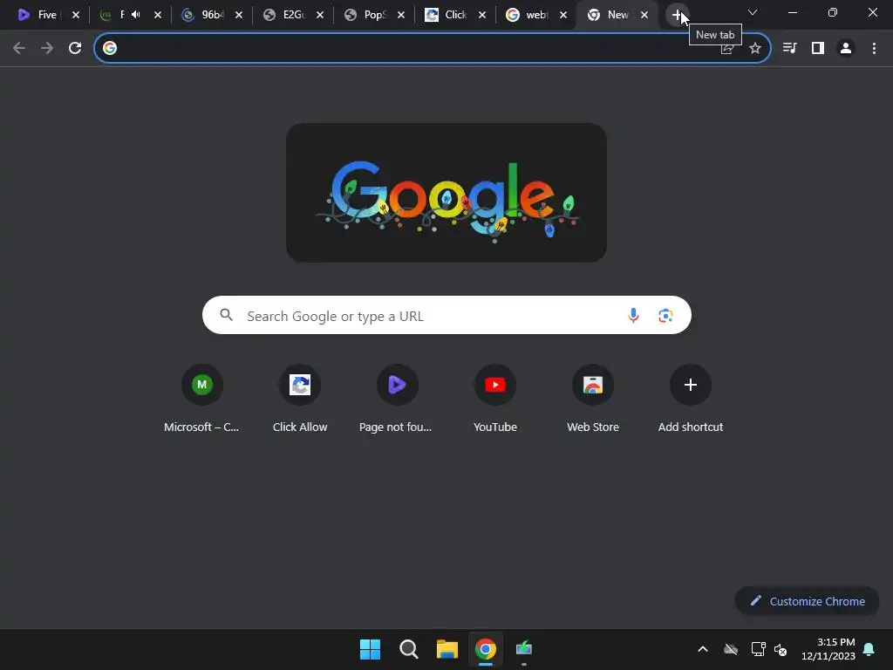Open taskbar search magnifier
Viewport: 893px width, 670px height.
409,649
